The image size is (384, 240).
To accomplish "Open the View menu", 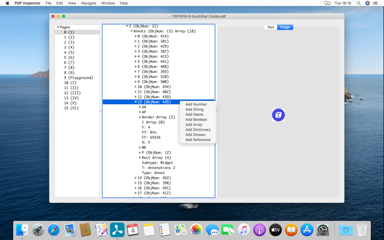I will click(72, 3).
